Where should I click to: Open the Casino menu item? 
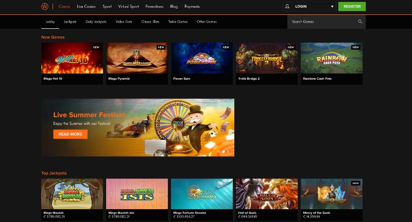pos(64,7)
